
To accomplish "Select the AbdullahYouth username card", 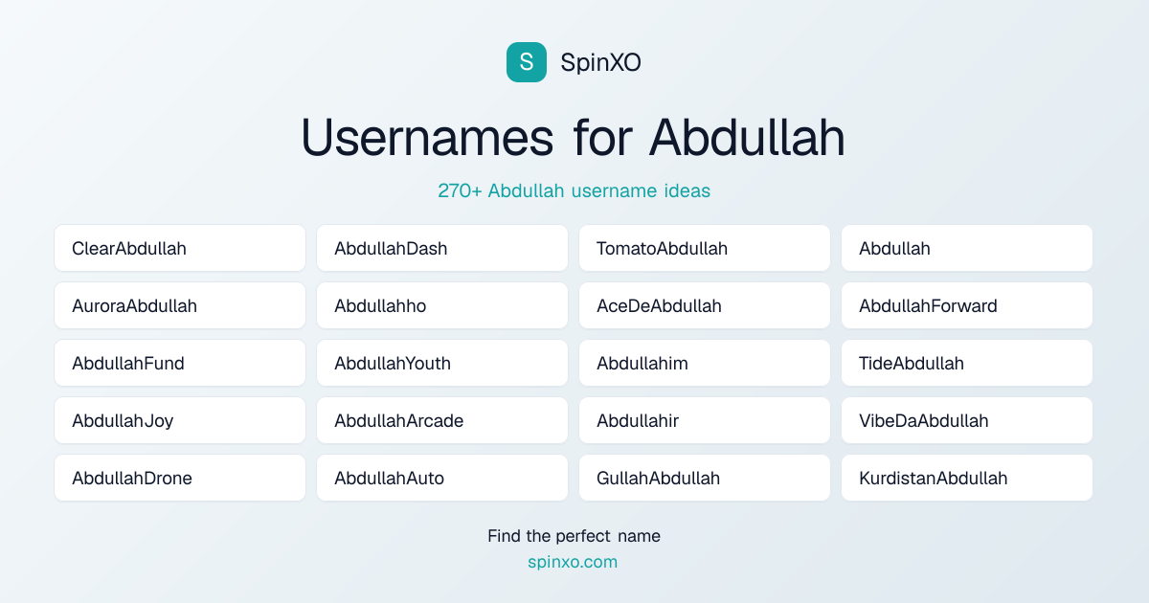I will coord(442,363).
